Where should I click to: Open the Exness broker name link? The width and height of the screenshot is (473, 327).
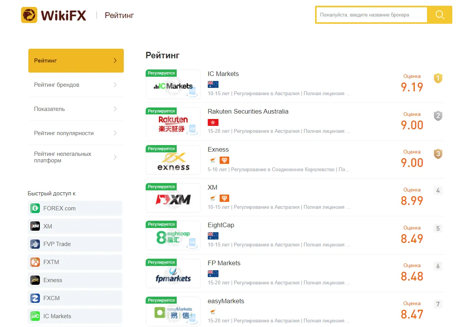tap(218, 150)
